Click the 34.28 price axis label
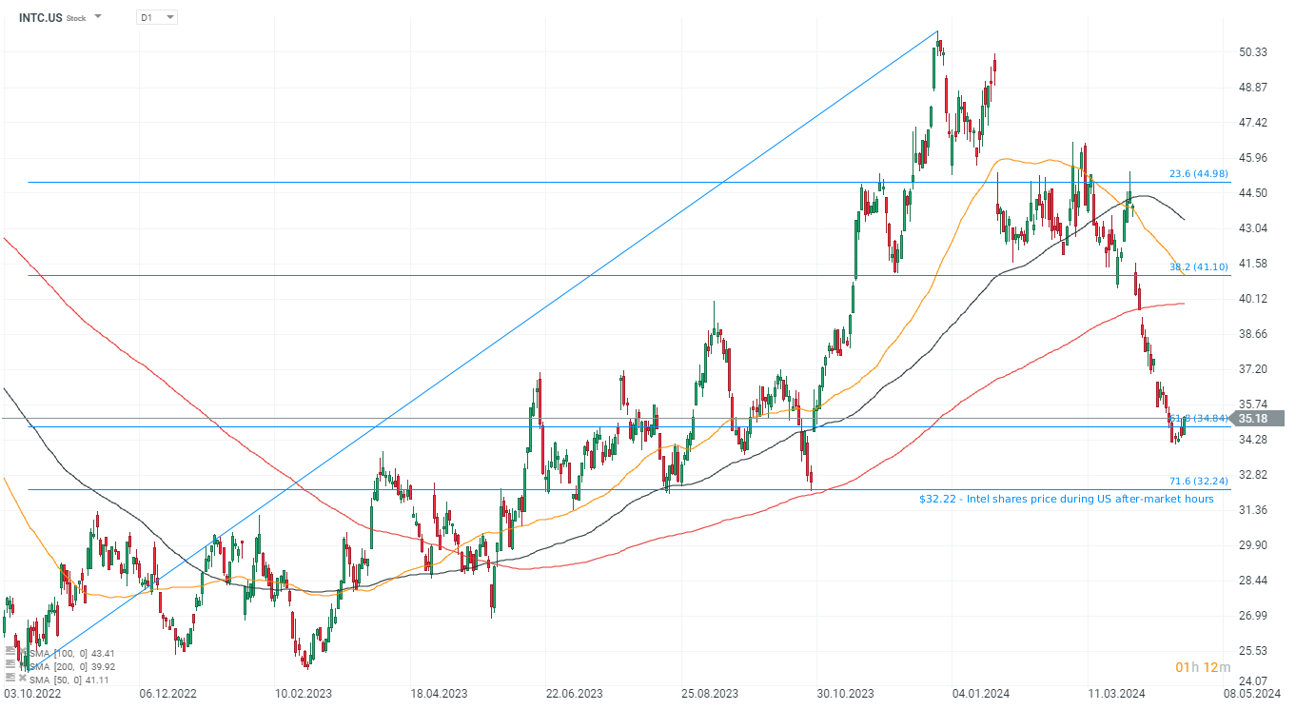 tap(1254, 440)
